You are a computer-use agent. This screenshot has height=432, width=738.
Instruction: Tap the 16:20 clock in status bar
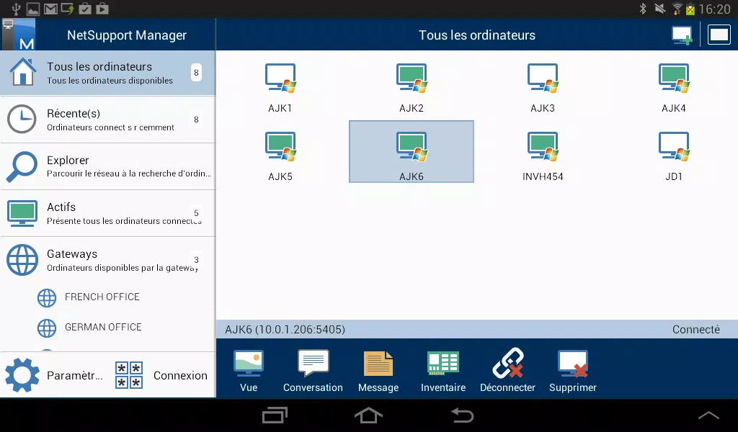714,9
